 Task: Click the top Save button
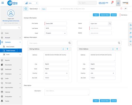pyautogui.click(x=96, y=15)
